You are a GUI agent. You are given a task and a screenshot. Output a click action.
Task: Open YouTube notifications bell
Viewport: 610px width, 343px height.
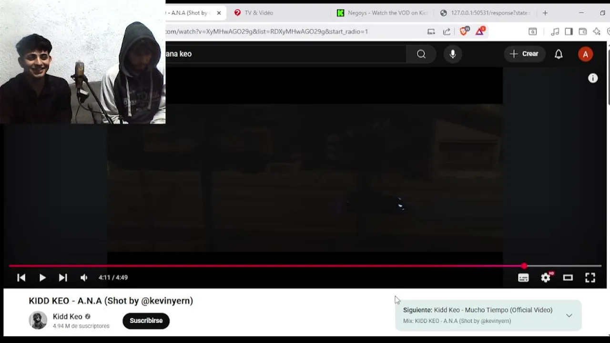coord(559,54)
